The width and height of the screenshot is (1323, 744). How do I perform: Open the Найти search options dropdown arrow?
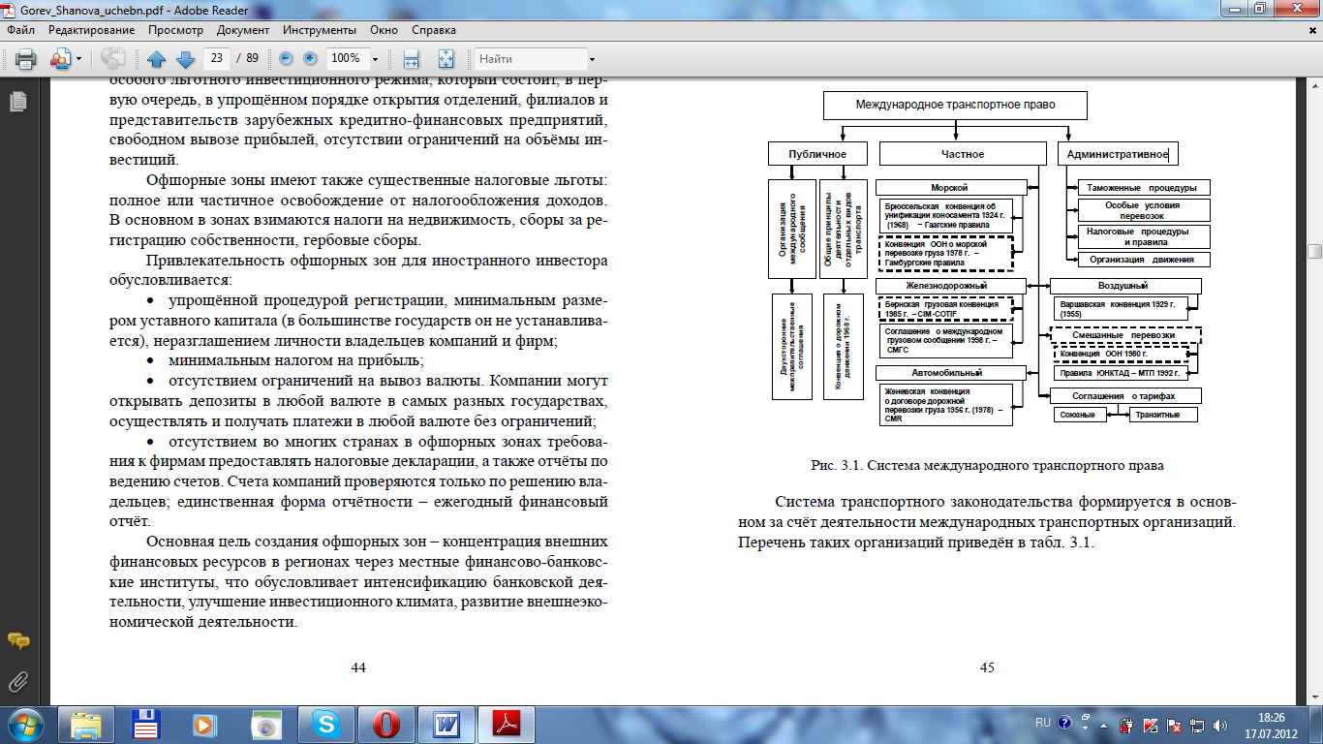592,59
